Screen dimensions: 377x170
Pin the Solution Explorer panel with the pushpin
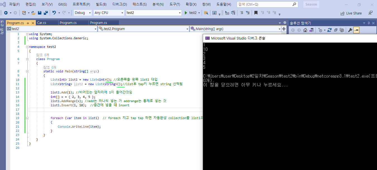coord(369,23)
